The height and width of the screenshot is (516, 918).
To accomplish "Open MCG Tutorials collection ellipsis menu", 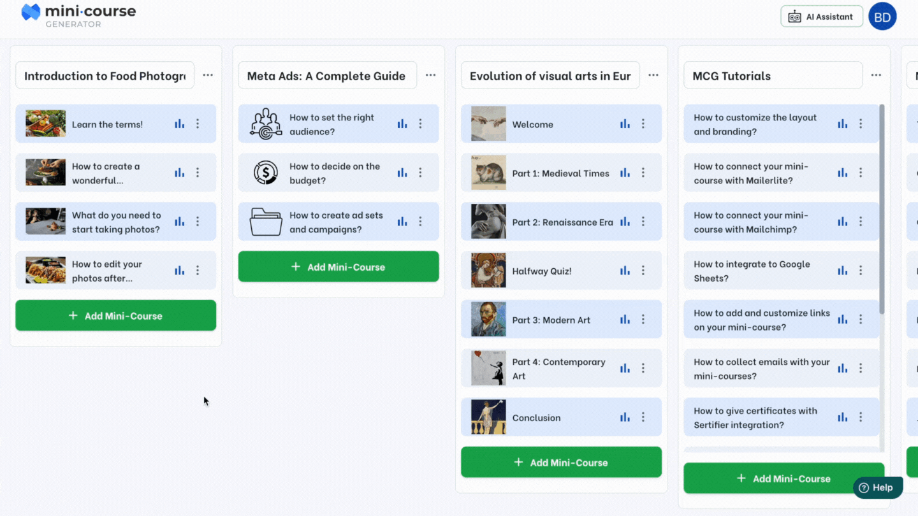I will coord(876,75).
